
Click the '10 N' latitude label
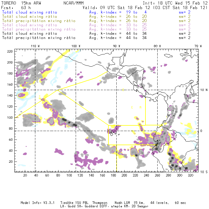click(x=204, y=90)
